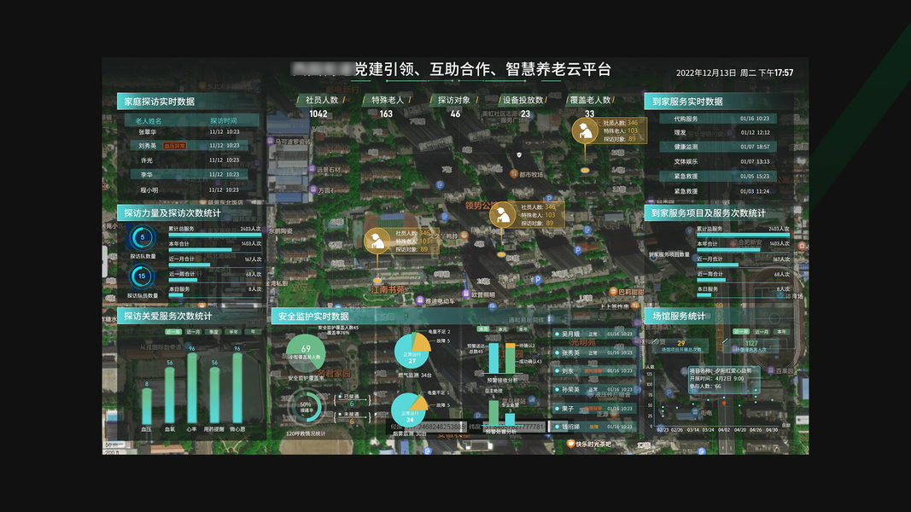This screenshot has width=911, height=512.
Task: Select 本月 tab in 安全监护实时数据
Action: click(x=503, y=329)
